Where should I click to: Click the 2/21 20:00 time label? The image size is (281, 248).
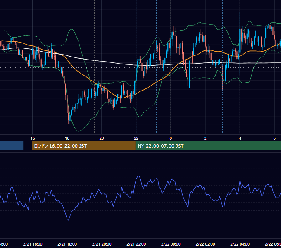tap(102, 244)
